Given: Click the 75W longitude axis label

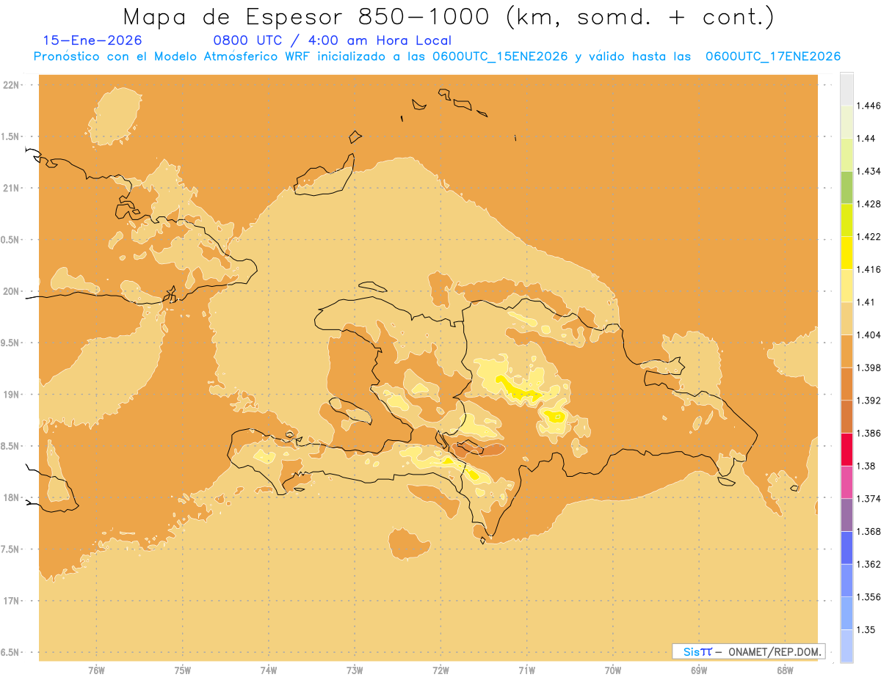Looking at the screenshot, I should (x=182, y=670).
